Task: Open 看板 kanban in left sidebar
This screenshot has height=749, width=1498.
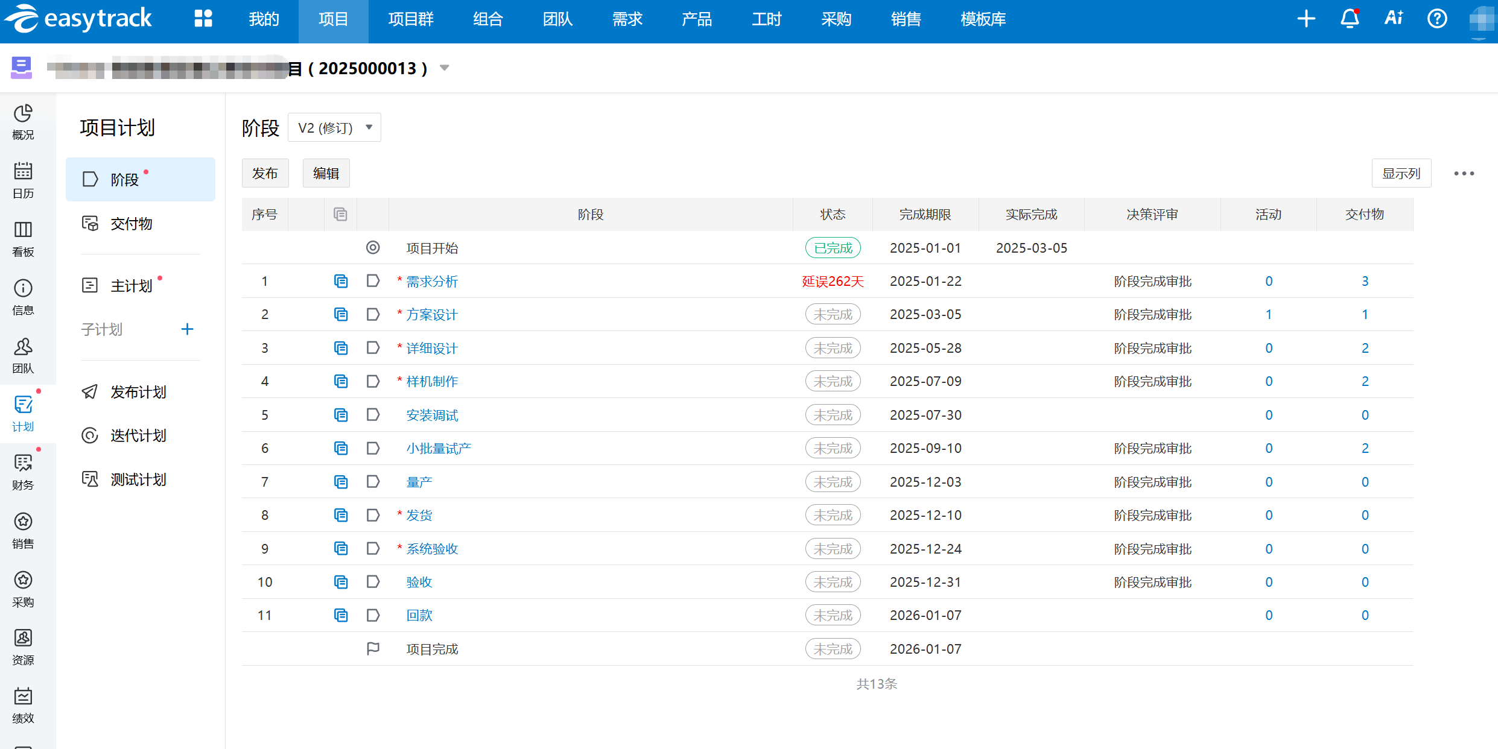Action: point(23,239)
